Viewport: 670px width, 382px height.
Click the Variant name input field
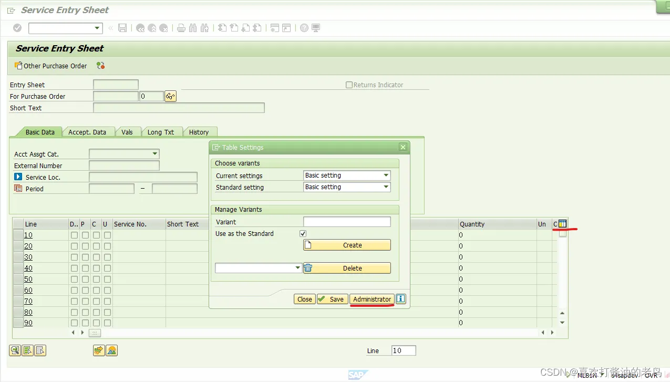click(347, 222)
